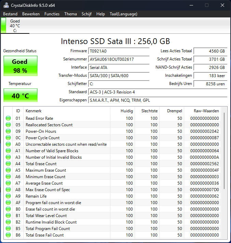Click the Schijfletter field C:
The image size is (231, 243).
pyautogui.click(x=119, y=84)
